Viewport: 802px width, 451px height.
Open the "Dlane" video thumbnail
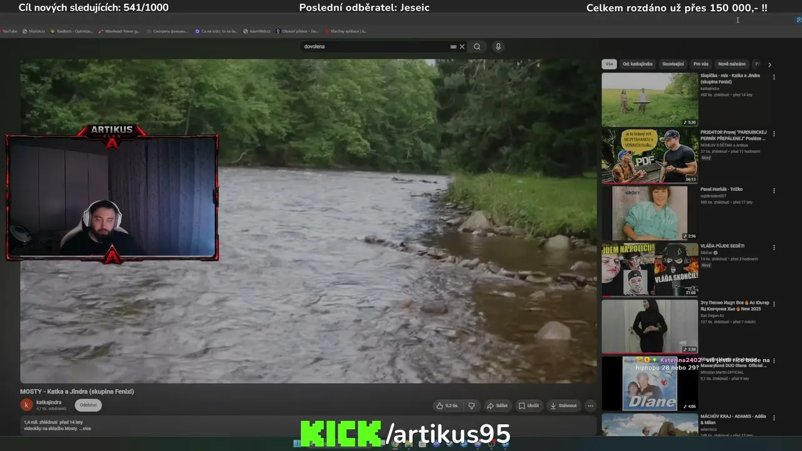point(650,383)
